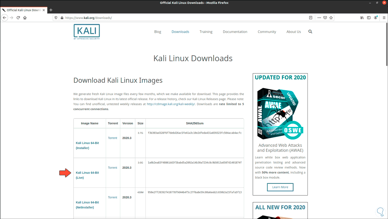Close the Official Kali Linux Downloads tab

click(44, 10)
